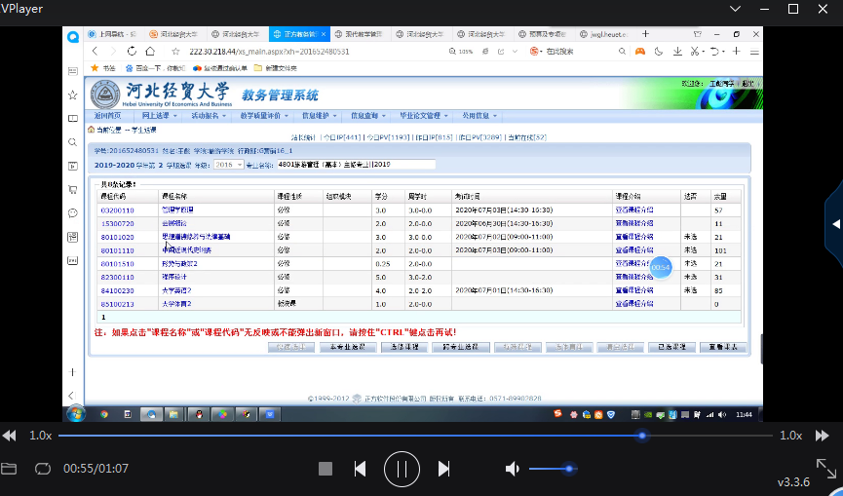The width and height of the screenshot is (843, 496).
Task: Decrease playback speed with rewind arrows
Action: (9, 436)
